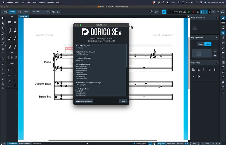The height and width of the screenshot is (145, 226).
Task: Toggle the lock durations padlock
Action: (3, 49)
